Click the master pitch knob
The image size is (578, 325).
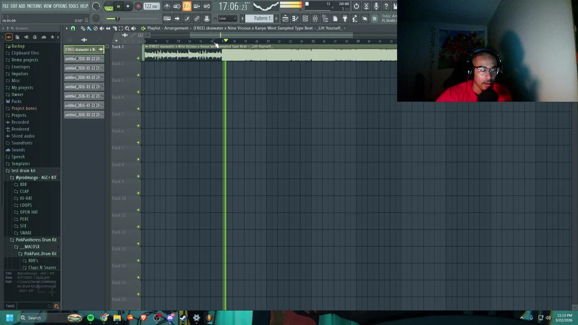[96, 19]
